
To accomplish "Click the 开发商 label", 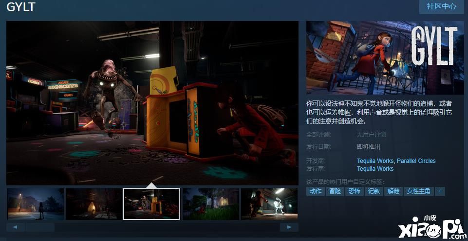I will click(316, 161).
